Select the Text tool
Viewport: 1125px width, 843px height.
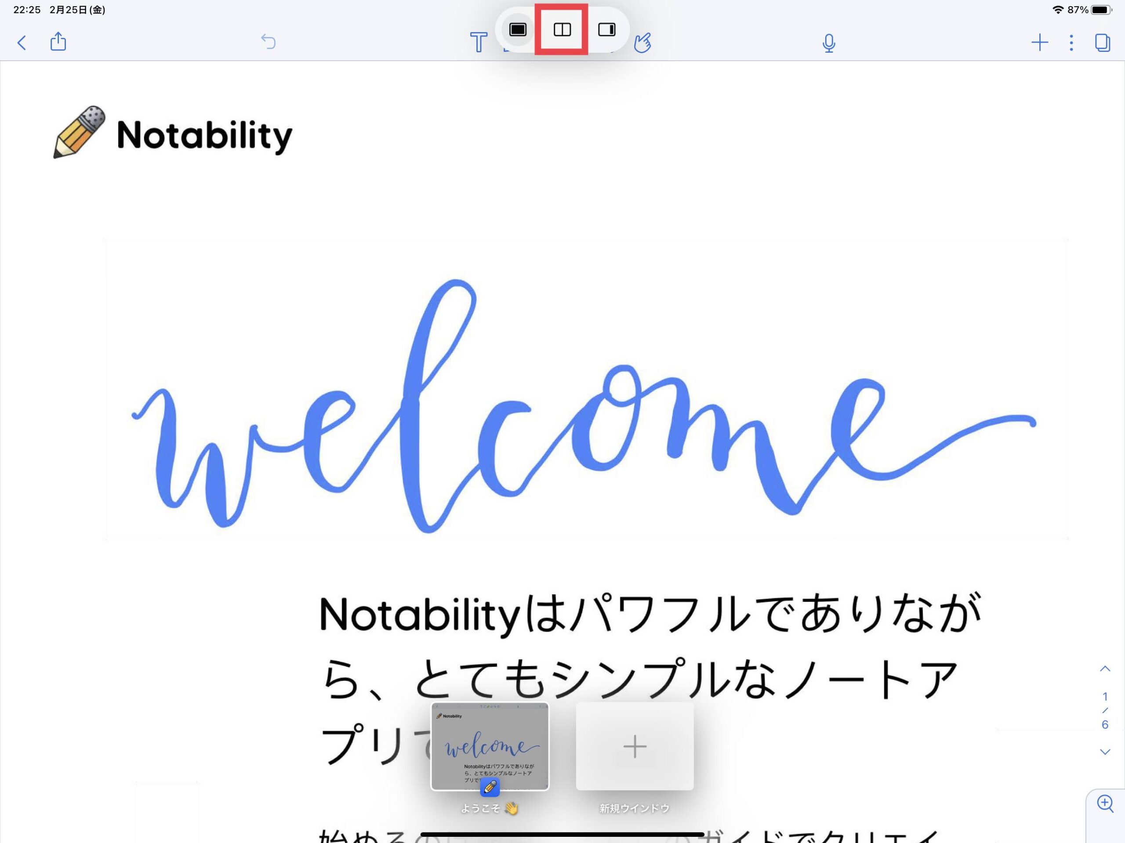coord(478,42)
